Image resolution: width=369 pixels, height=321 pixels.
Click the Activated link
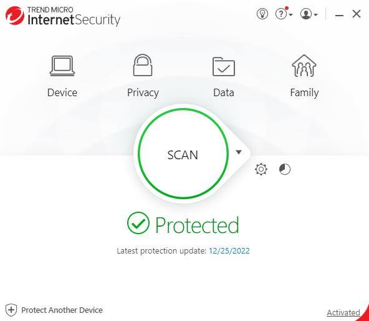(x=343, y=312)
